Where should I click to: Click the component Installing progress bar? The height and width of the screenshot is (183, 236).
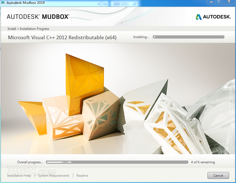188,37
